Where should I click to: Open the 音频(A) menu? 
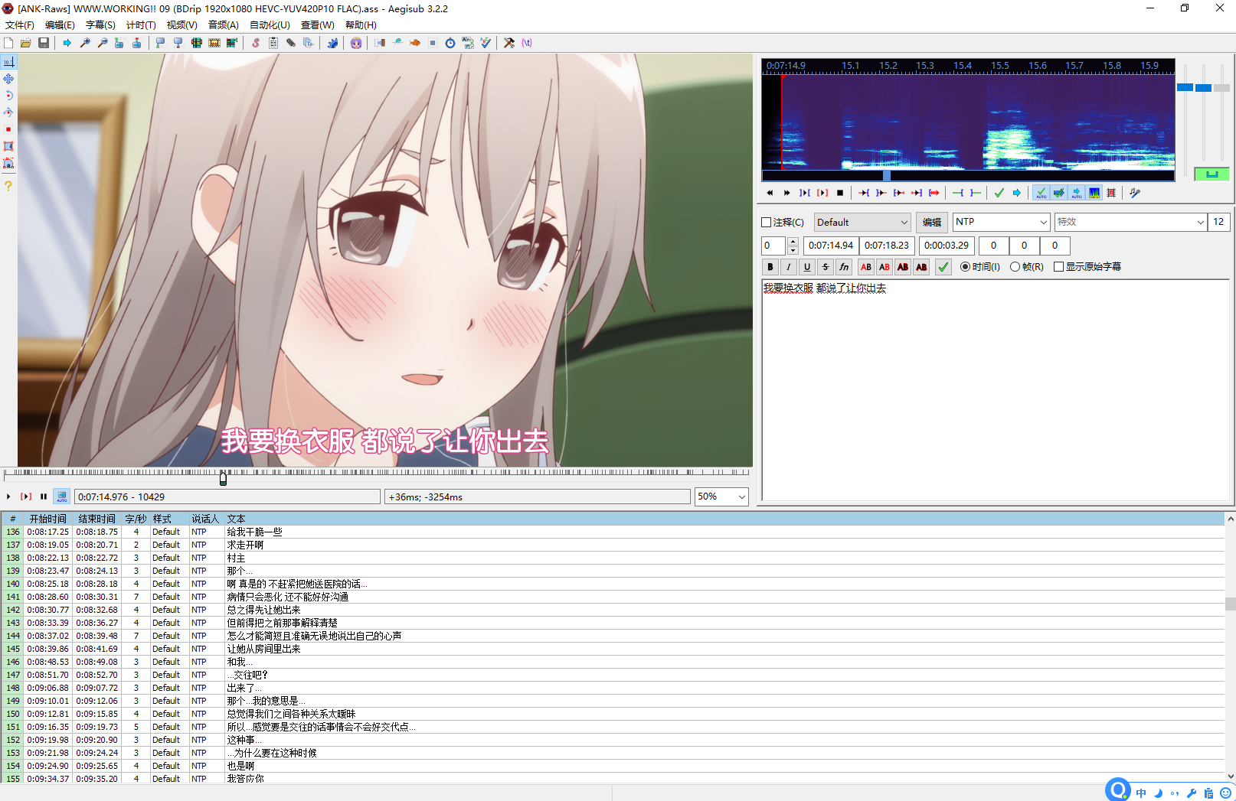[x=224, y=25]
